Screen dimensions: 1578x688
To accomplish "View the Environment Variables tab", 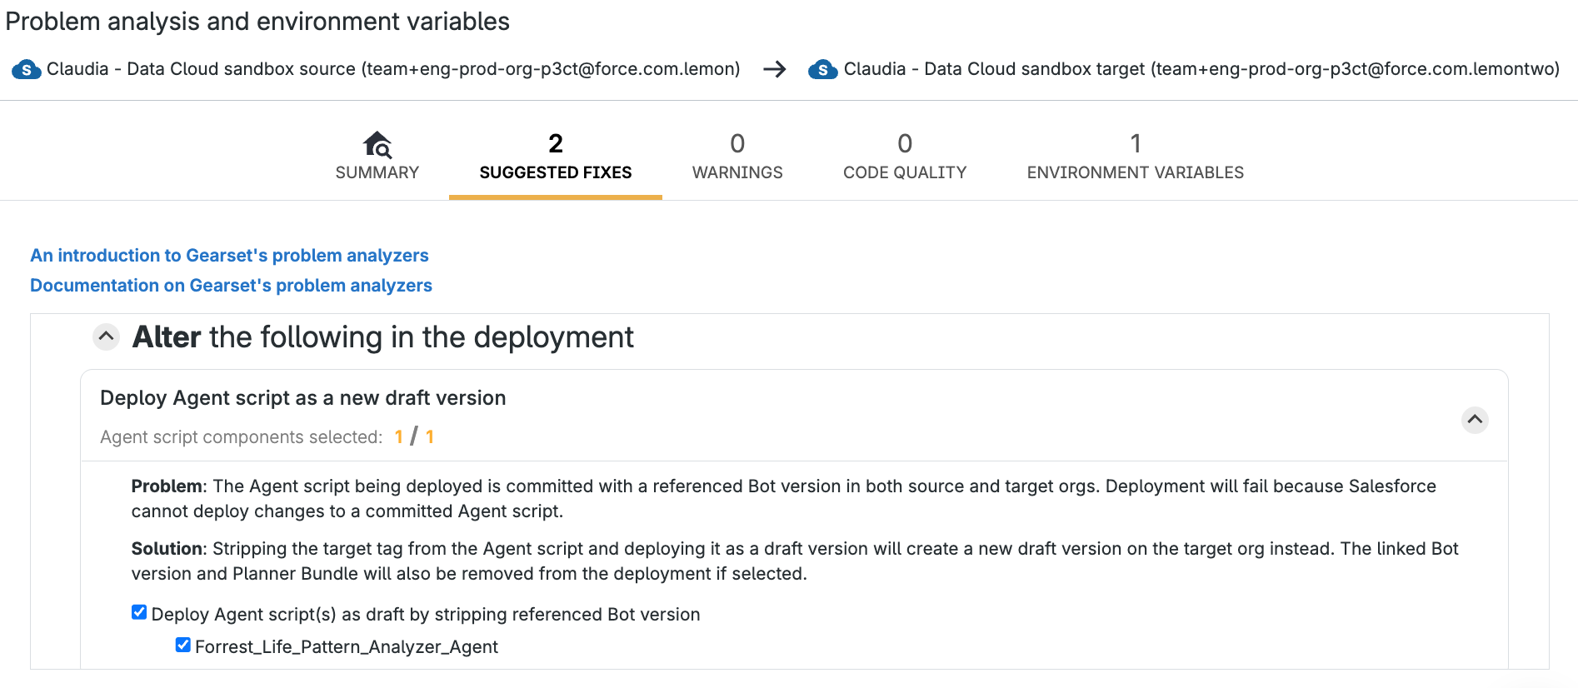I will tap(1135, 157).
